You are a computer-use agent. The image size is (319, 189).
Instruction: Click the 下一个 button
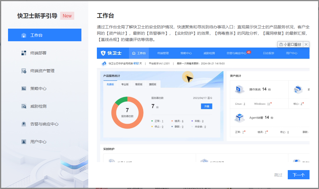pos(298,175)
